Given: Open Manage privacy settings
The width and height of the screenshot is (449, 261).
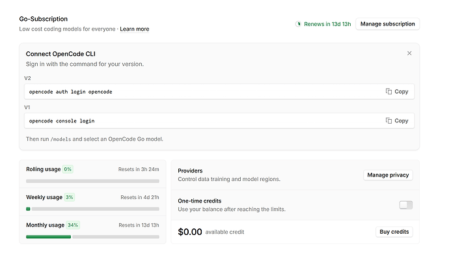Looking at the screenshot, I should point(388,175).
